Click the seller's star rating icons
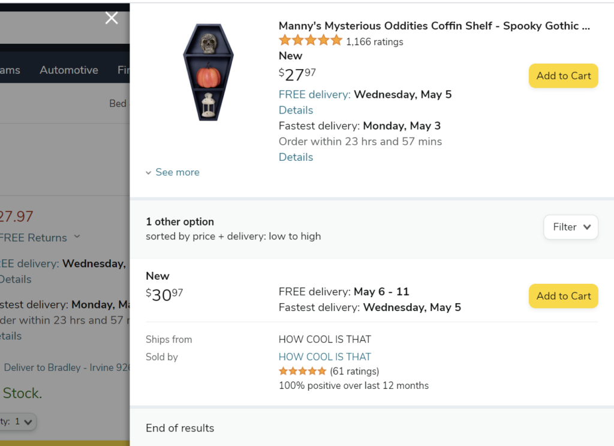The height and width of the screenshot is (446, 614). (302, 371)
